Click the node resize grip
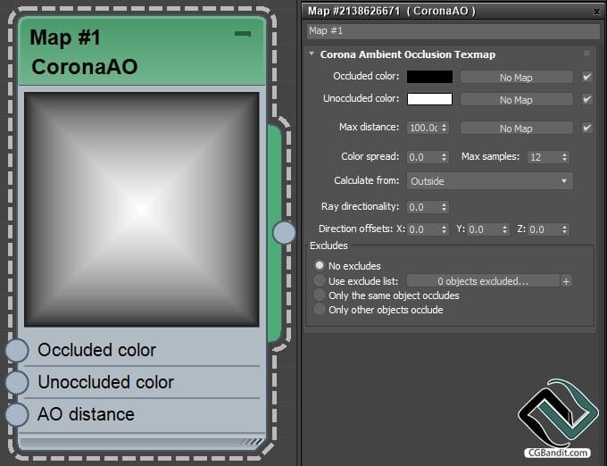This screenshot has height=466, width=607. click(251, 441)
